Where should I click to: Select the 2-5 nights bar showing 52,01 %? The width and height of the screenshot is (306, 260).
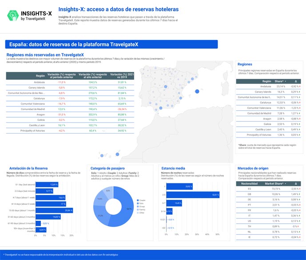(x=193, y=195)
